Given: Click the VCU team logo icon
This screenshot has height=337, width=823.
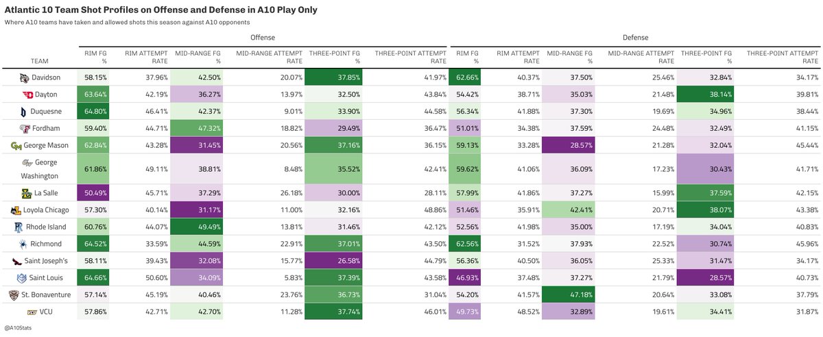Looking at the screenshot, I should tap(25, 312).
